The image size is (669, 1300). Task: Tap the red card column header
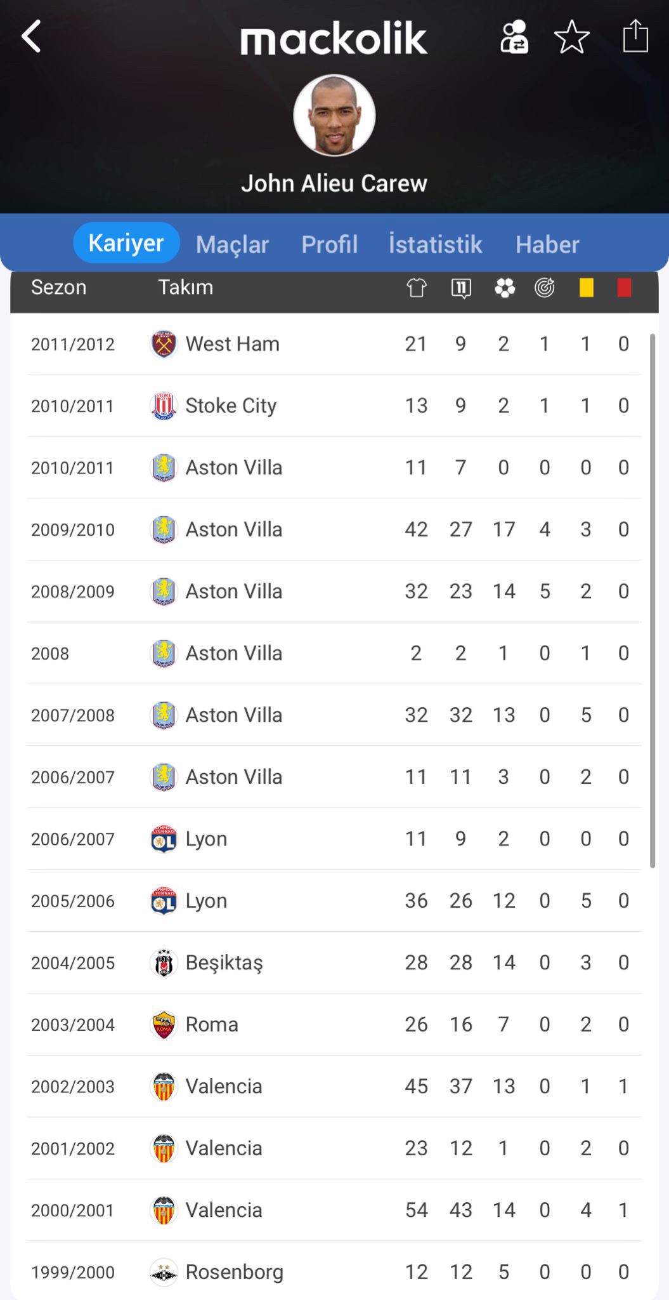coord(624,288)
